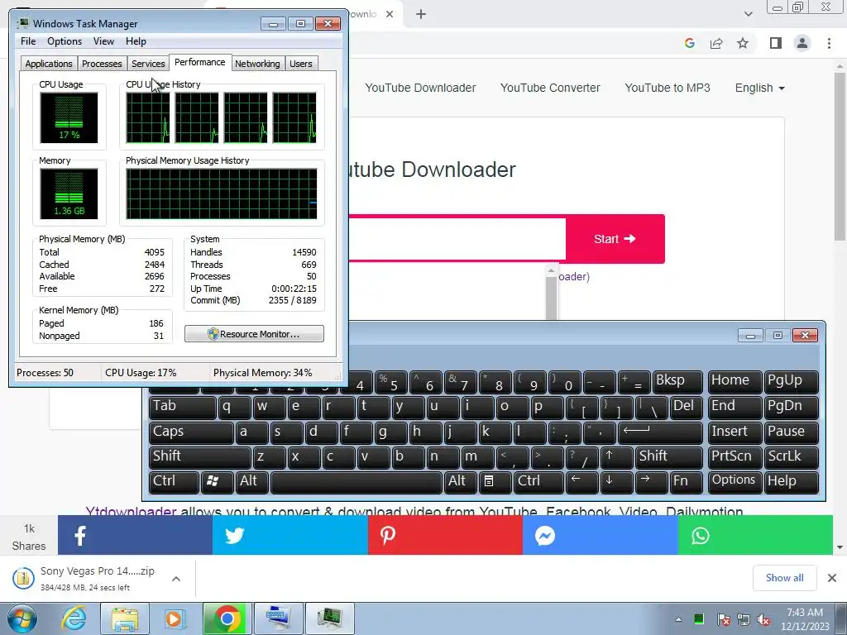Screen dimensions: 847x635
Task: Click the Google icon in address bar
Action: (x=689, y=43)
